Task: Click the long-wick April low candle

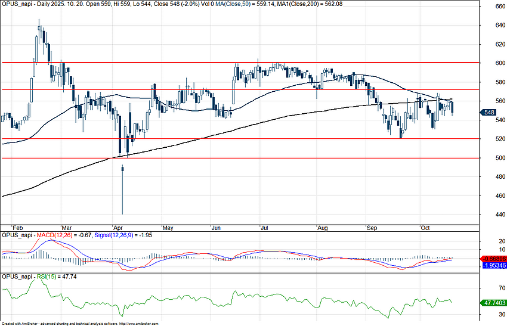Action: click(122, 191)
